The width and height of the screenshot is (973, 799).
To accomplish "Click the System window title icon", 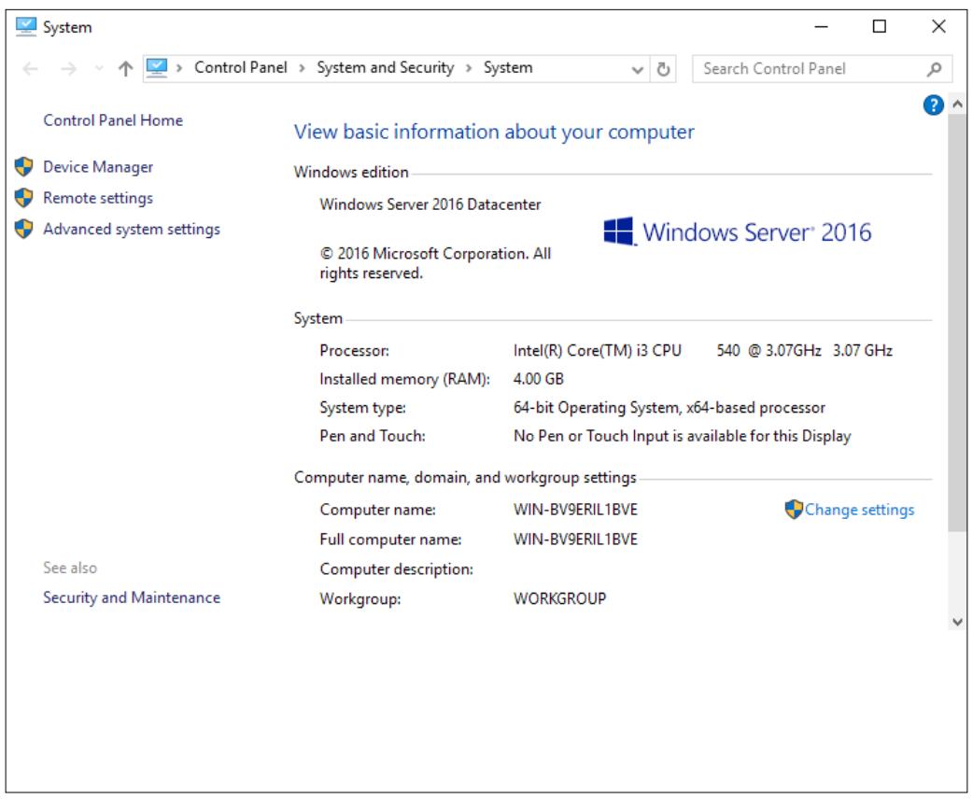I will [x=26, y=27].
